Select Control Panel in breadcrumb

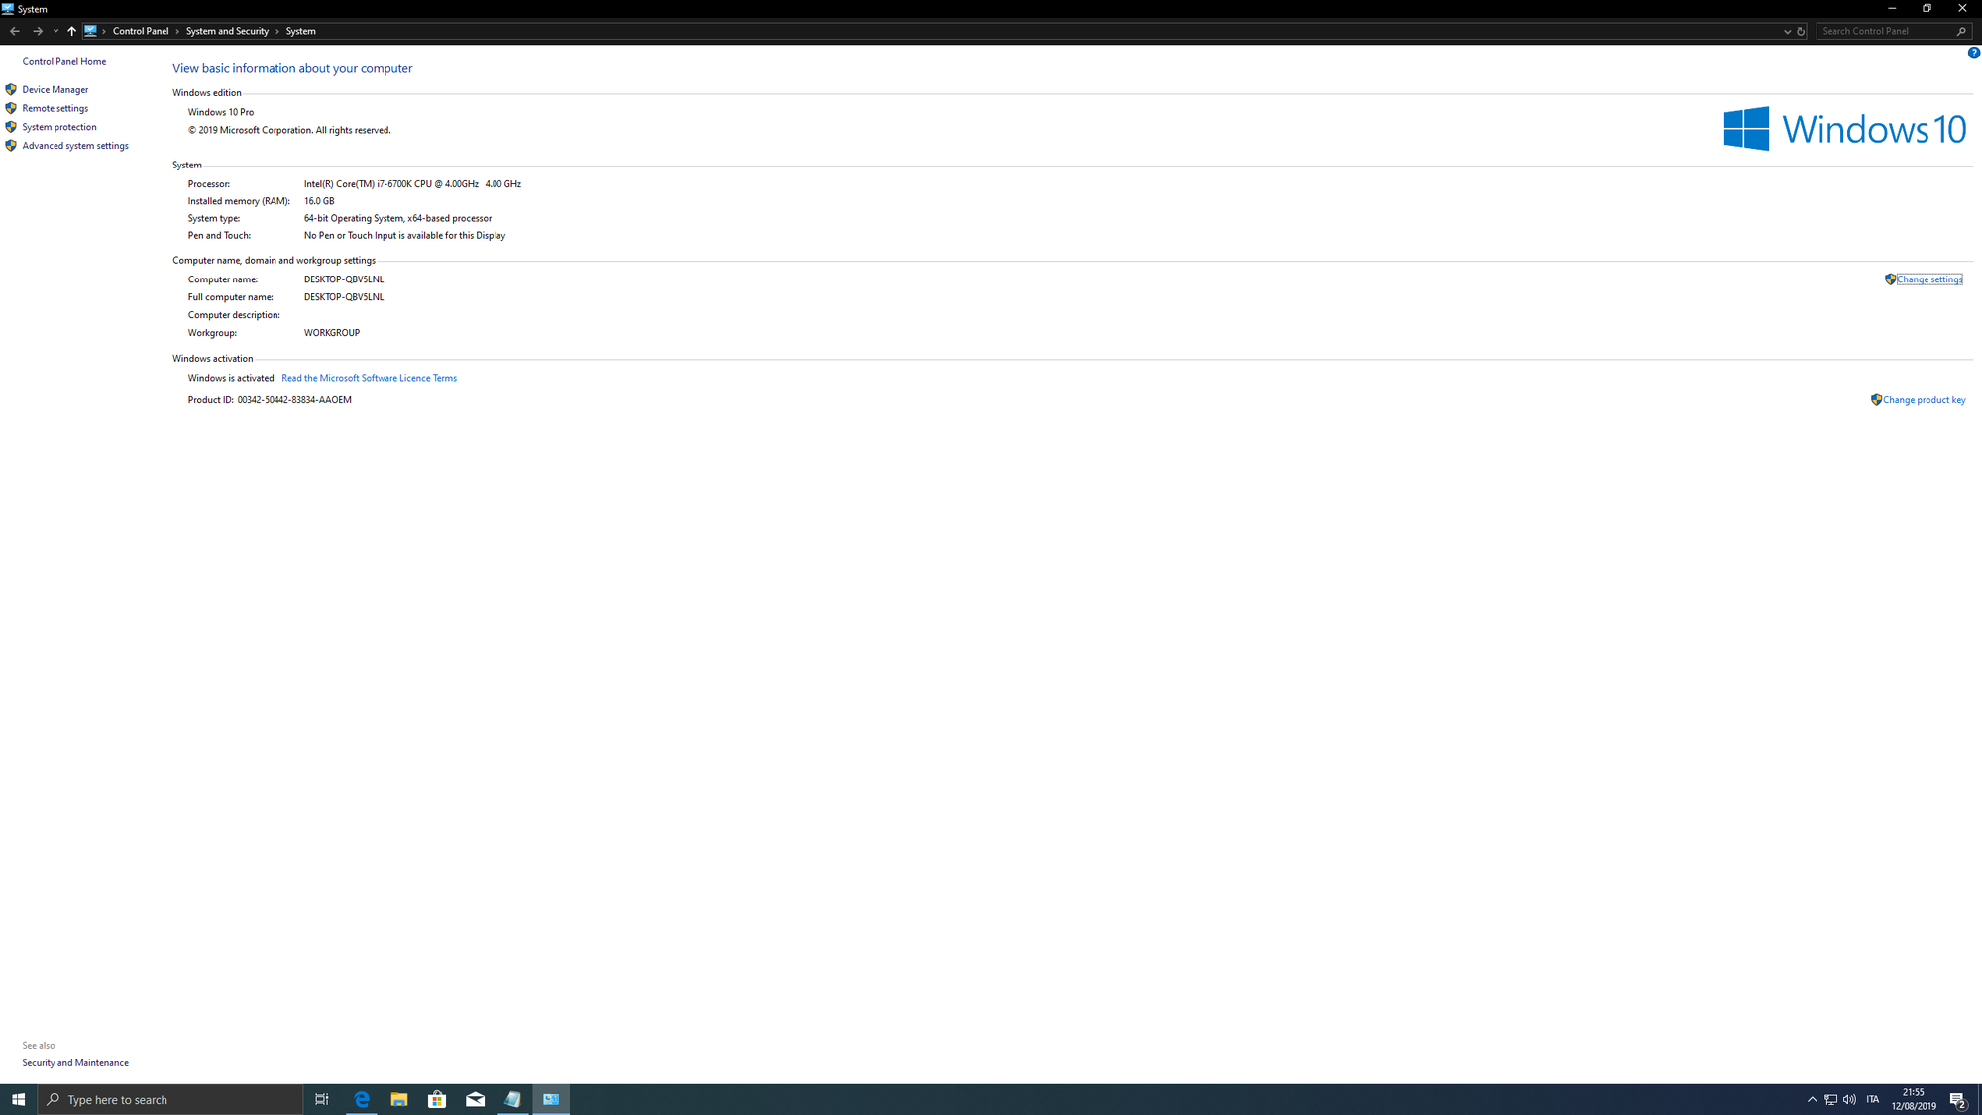pyautogui.click(x=141, y=31)
